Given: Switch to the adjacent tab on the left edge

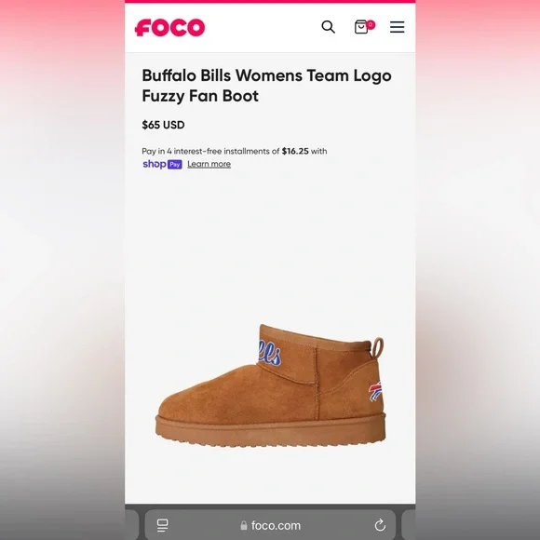Looking at the screenshot, I should pos(131,525).
